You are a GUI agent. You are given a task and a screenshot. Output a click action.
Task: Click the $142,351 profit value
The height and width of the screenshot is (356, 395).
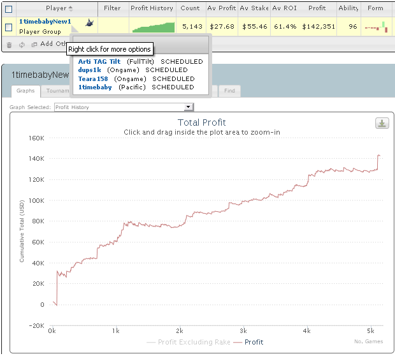click(x=319, y=27)
